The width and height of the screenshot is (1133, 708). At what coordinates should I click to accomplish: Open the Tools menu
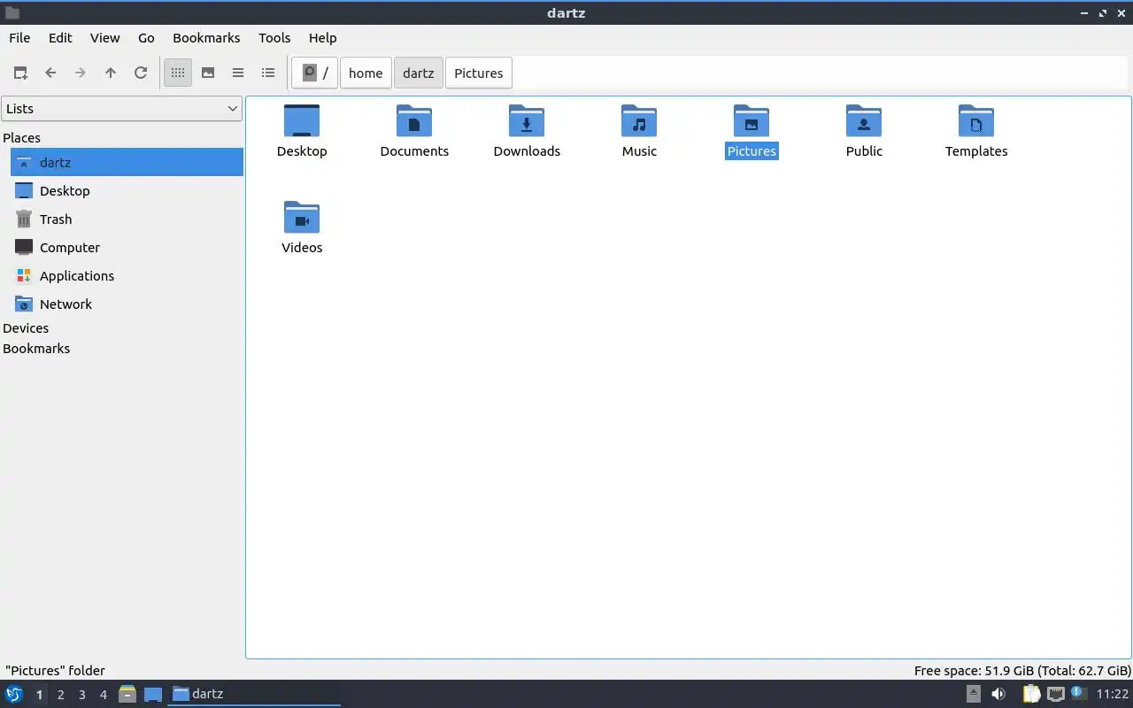pyautogui.click(x=274, y=38)
